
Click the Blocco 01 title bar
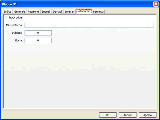coord(77,4)
